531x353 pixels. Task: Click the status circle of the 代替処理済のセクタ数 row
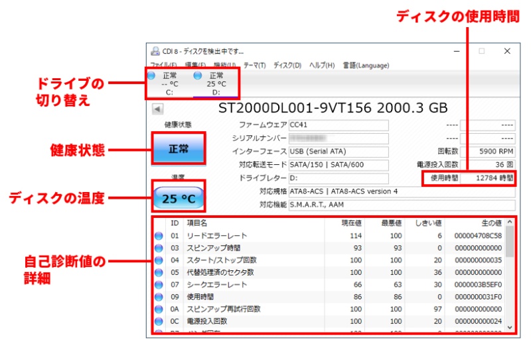pos(159,272)
